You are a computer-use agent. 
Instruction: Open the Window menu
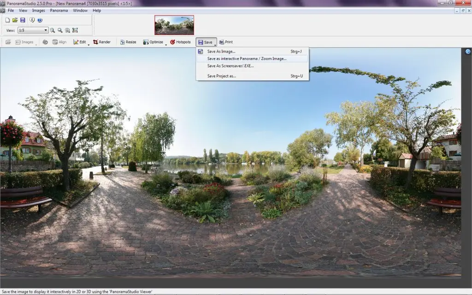[x=80, y=11]
